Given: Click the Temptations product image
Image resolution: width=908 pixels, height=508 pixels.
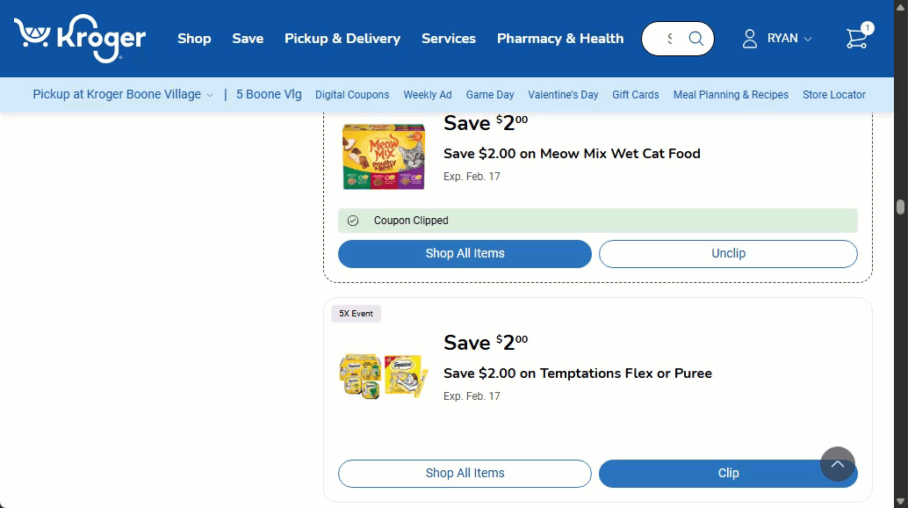Looking at the screenshot, I should click(384, 376).
